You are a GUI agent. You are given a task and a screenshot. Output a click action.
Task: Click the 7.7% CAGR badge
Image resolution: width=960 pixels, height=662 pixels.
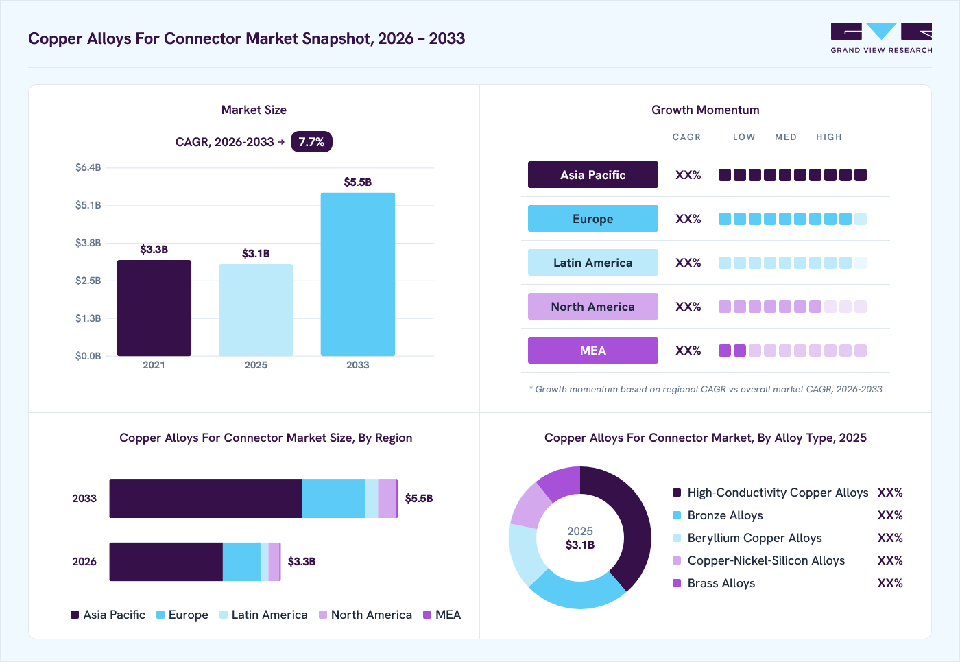(311, 142)
